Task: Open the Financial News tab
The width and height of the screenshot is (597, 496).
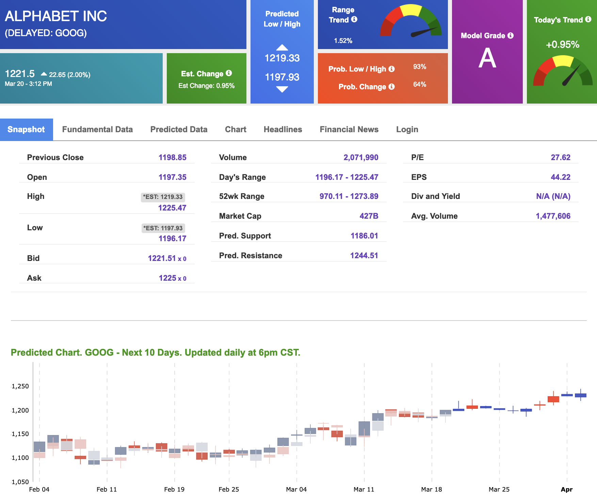Action: tap(349, 129)
